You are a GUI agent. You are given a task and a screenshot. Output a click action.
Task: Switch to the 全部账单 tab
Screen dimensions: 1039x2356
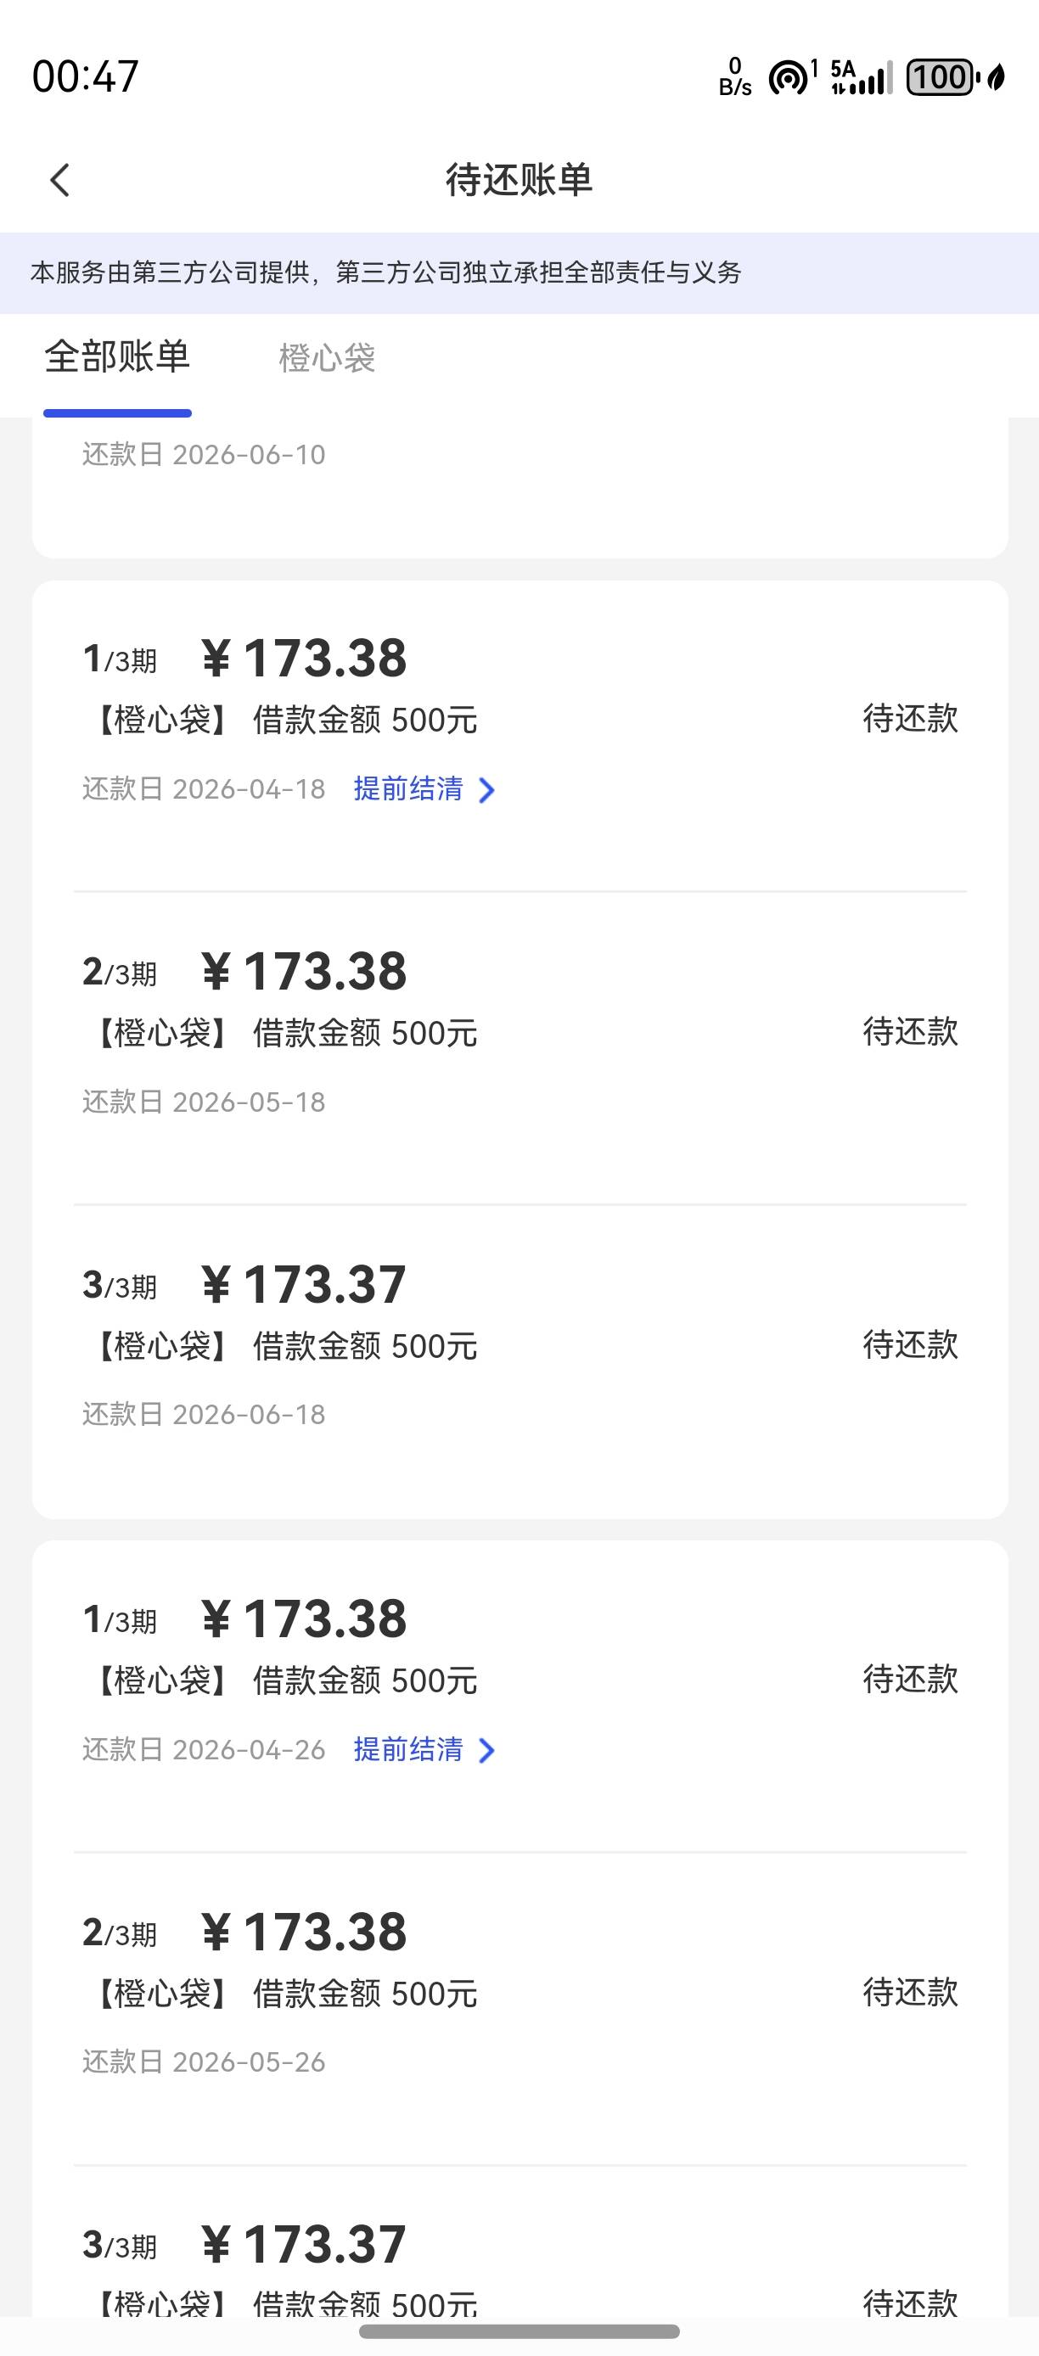coord(117,357)
